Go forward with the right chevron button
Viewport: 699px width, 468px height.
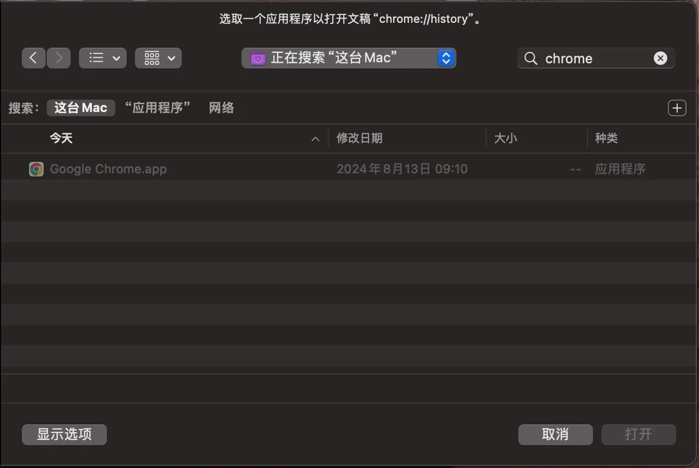(x=59, y=58)
